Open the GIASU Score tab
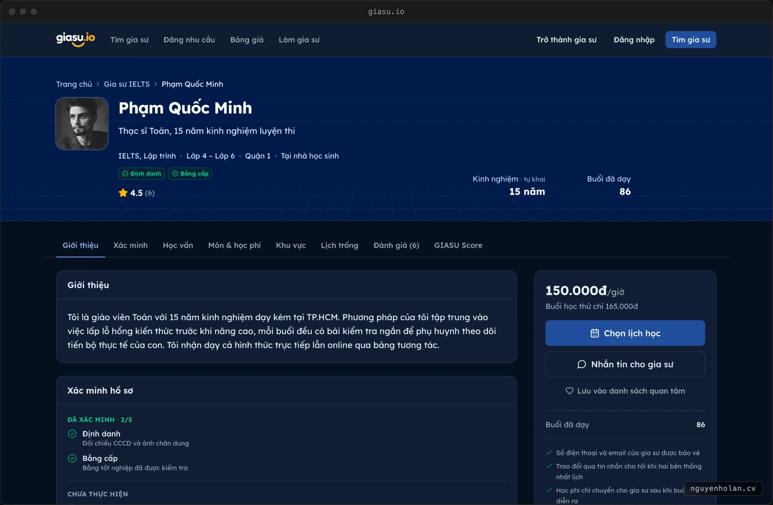 click(458, 245)
